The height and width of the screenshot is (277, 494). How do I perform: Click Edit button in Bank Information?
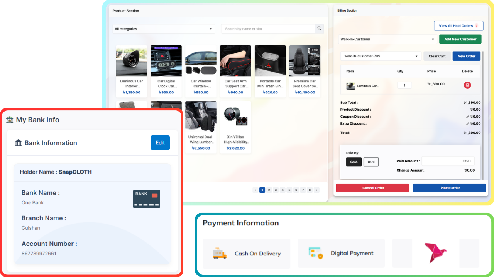pyautogui.click(x=160, y=143)
